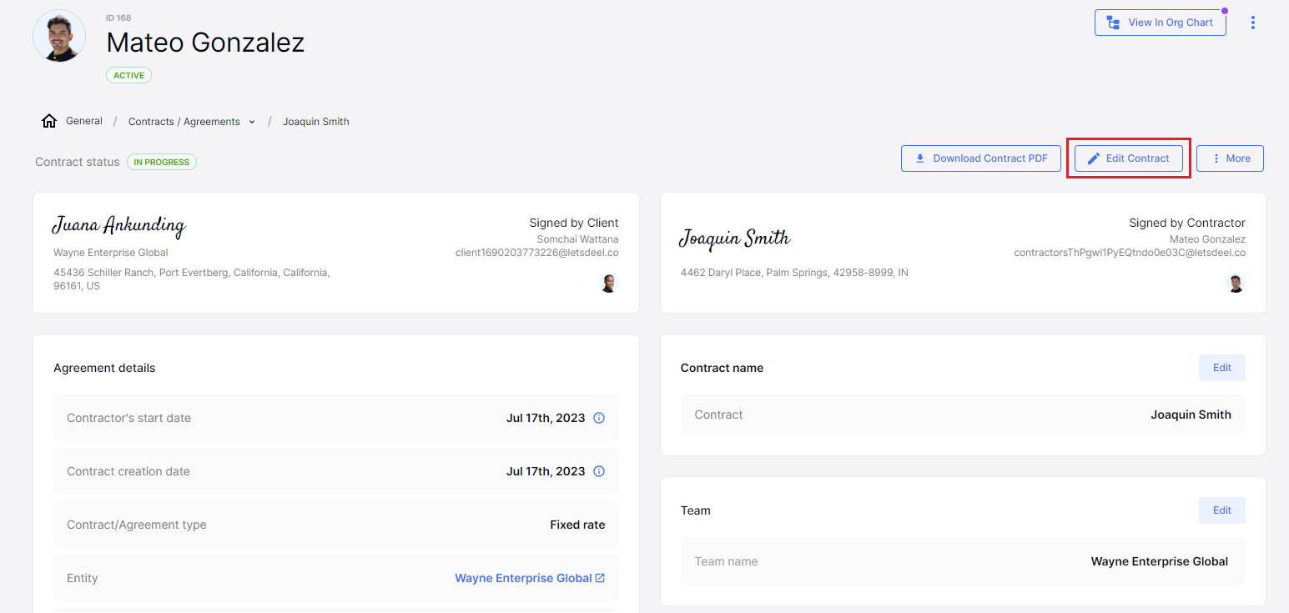Screen dimensions: 1289x613
Task: Click View In Org Chart button
Action: [1160, 23]
